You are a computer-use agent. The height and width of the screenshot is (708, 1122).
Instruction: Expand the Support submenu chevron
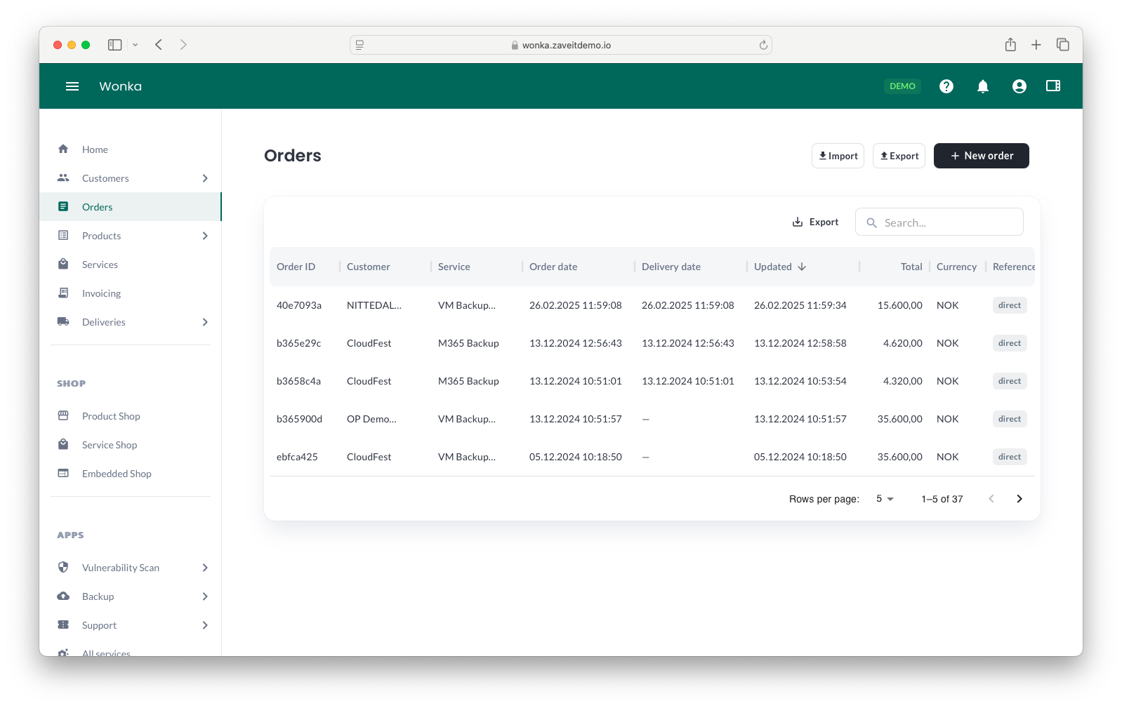[x=205, y=625]
